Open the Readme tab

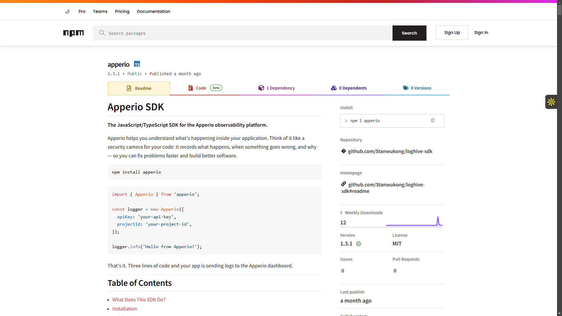[139, 88]
